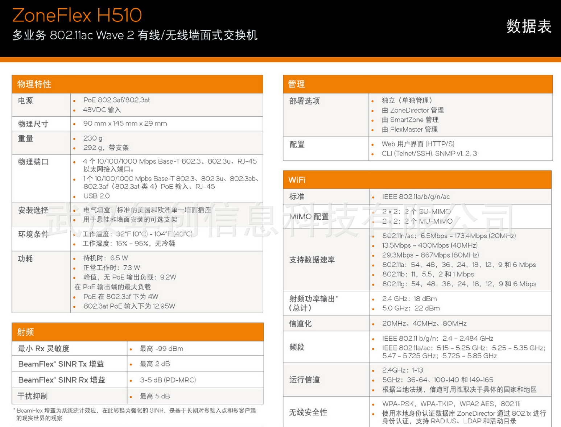Image resolution: width=561 pixels, height=427 pixels.
Task: Click the "WiFi" section heading
Action: pyautogui.click(x=297, y=180)
